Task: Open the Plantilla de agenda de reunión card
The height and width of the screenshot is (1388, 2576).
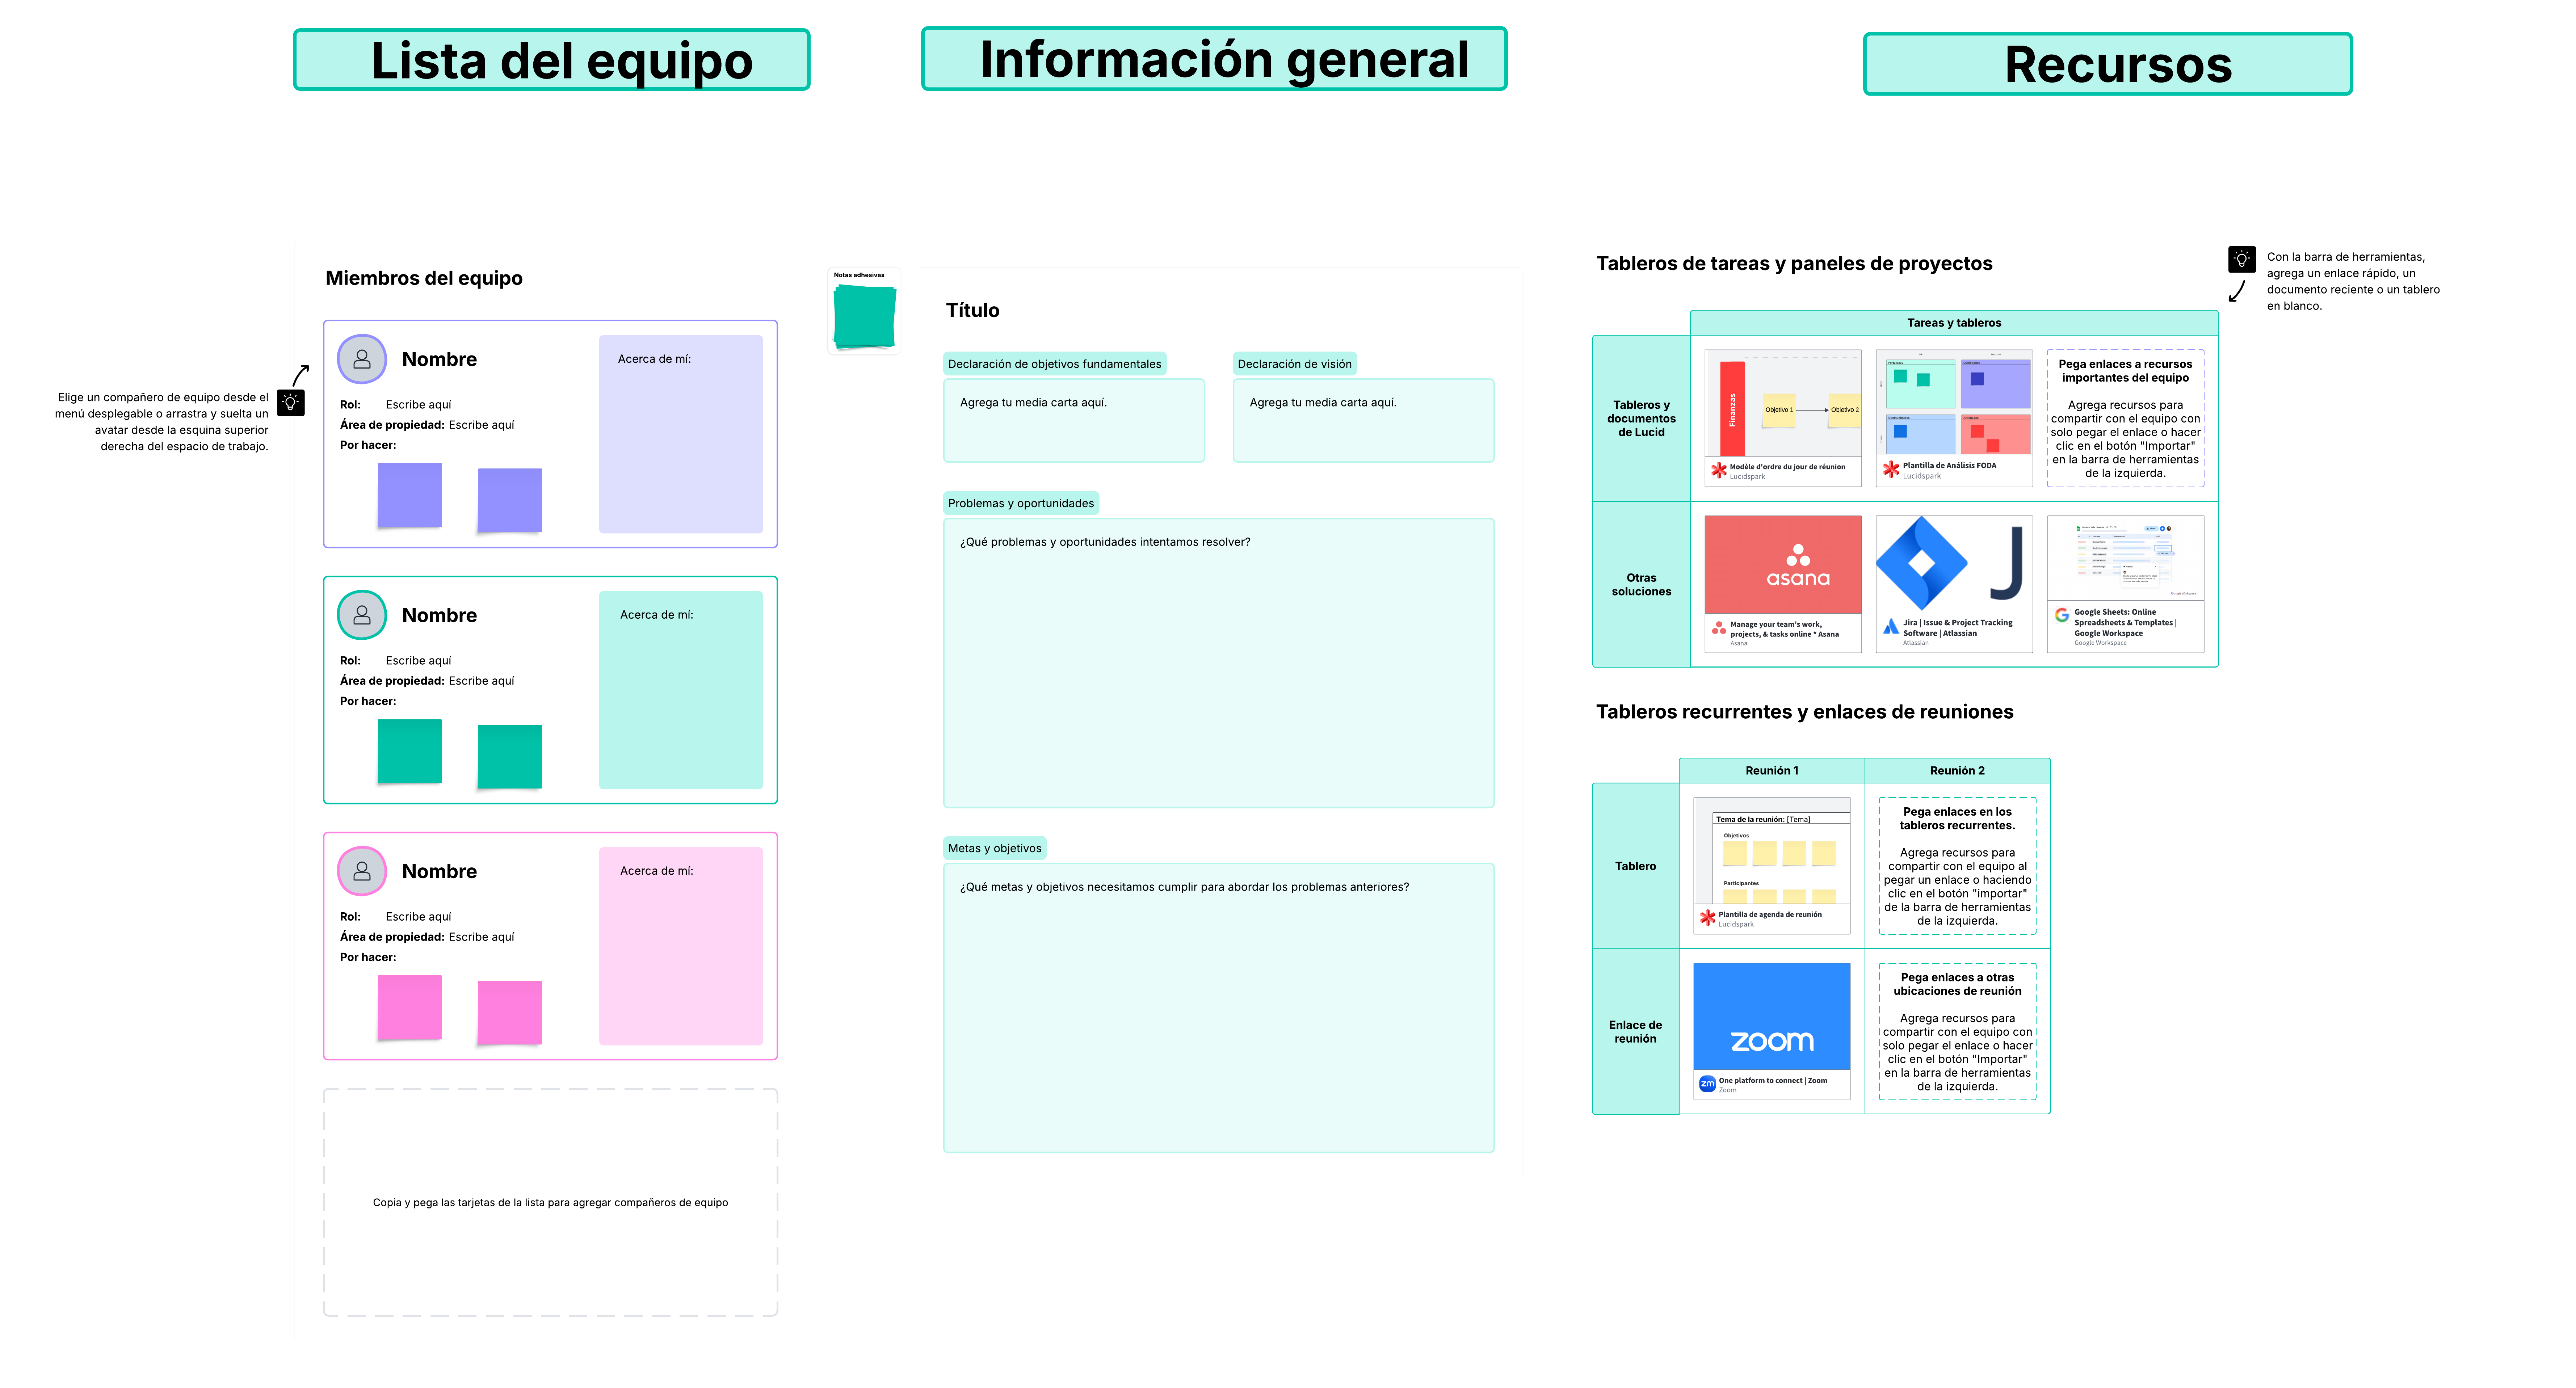Action: 1771,866
